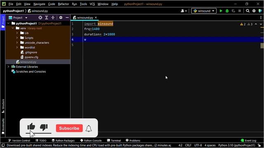264x148 pixels.
Task: Click pythonProject1 in breadcrumb bar
Action: pyautogui.click(x=13, y=11)
